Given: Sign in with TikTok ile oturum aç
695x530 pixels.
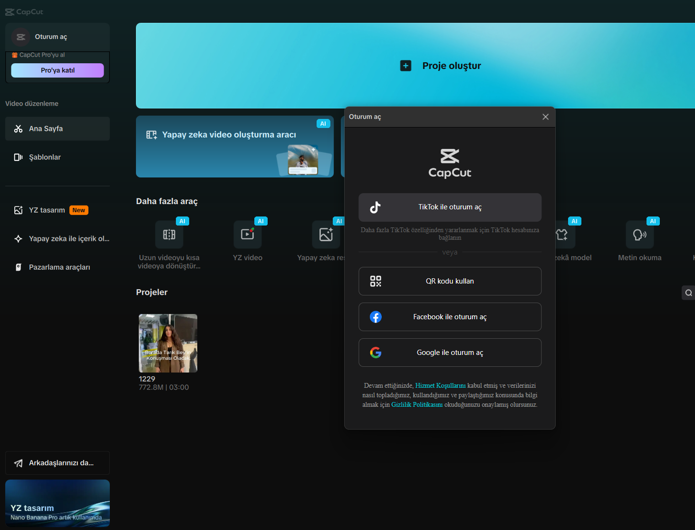Looking at the screenshot, I should tap(450, 207).
